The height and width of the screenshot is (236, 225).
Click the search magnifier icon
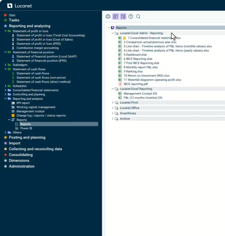[138, 16]
